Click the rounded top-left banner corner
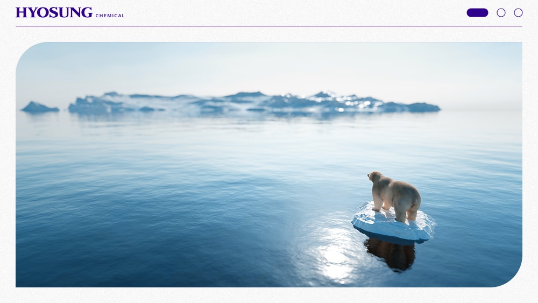Image resolution: width=538 pixels, height=303 pixels. coord(26,52)
